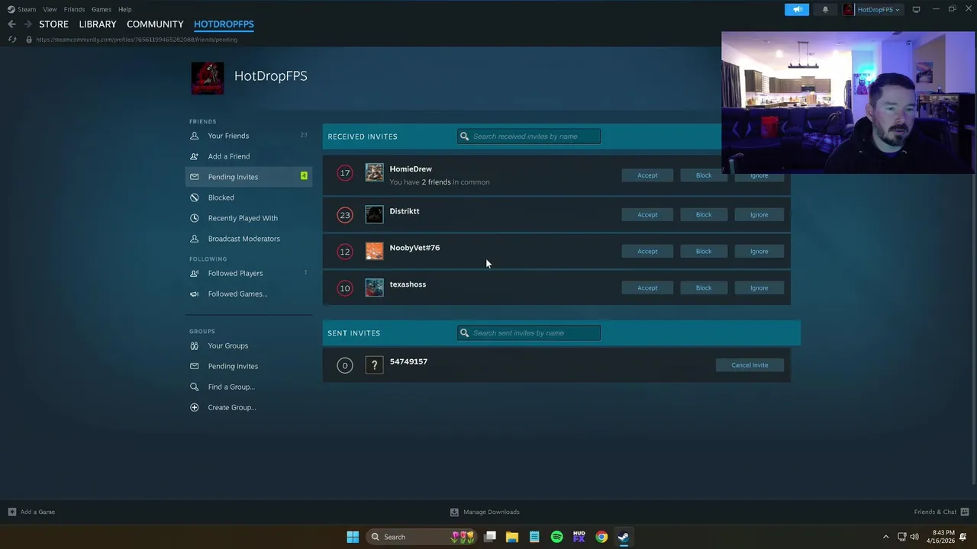
Task: Ignore NoobyVet#76's invite
Action: click(x=759, y=252)
